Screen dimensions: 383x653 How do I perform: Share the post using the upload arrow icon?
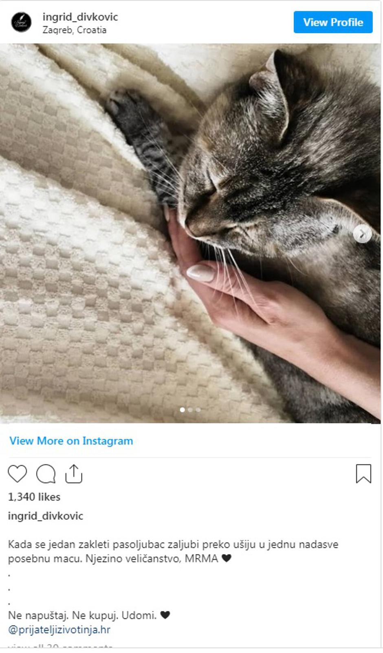pyautogui.click(x=74, y=474)
